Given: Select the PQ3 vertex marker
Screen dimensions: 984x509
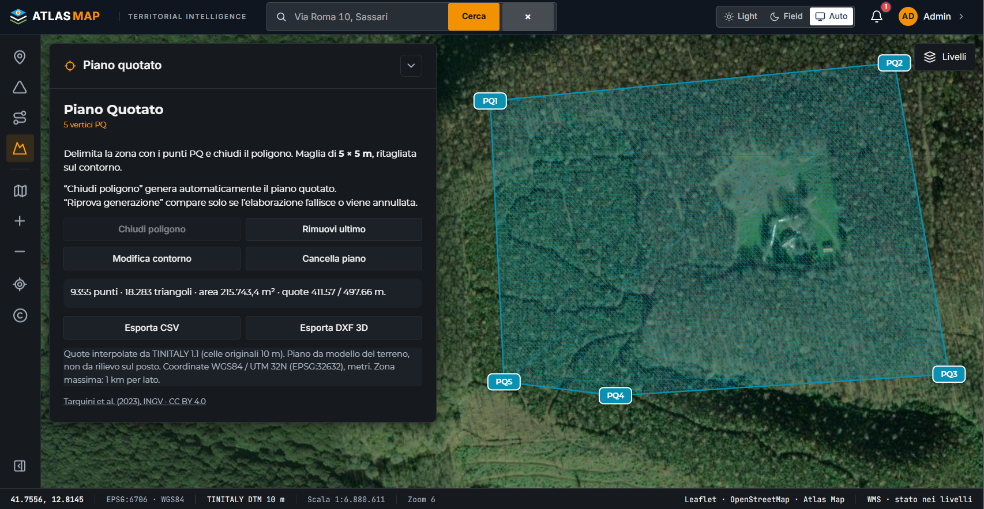Looking at the screenshot, I should click(x=949, y=374).
